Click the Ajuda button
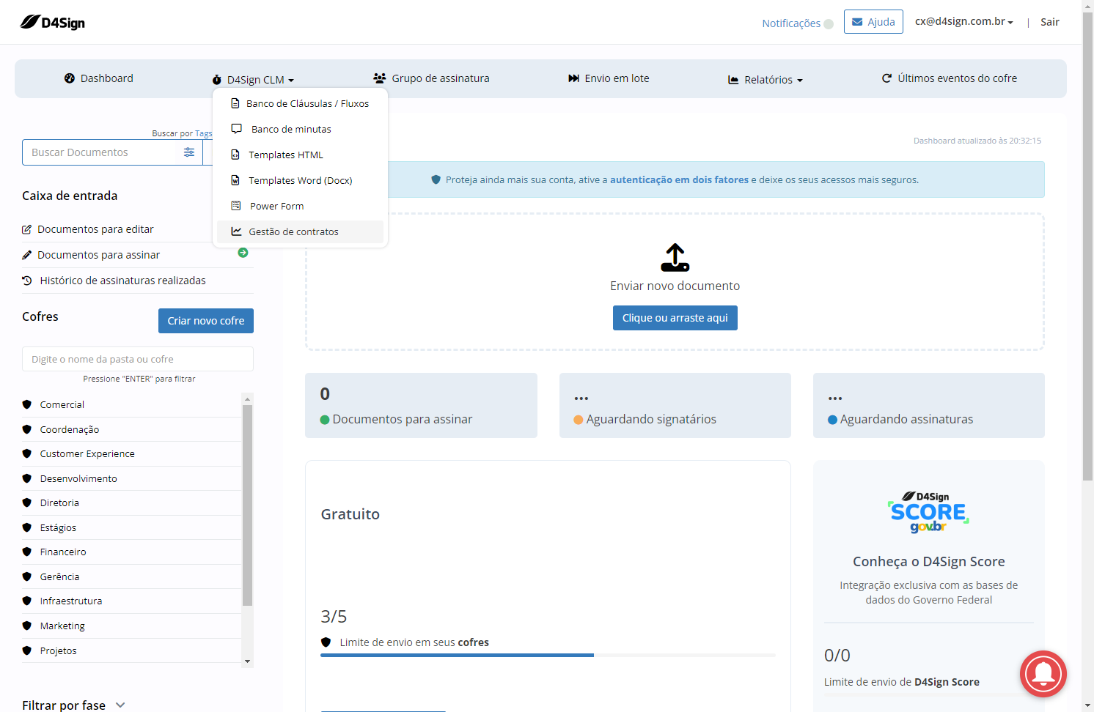 coord(873,22)
